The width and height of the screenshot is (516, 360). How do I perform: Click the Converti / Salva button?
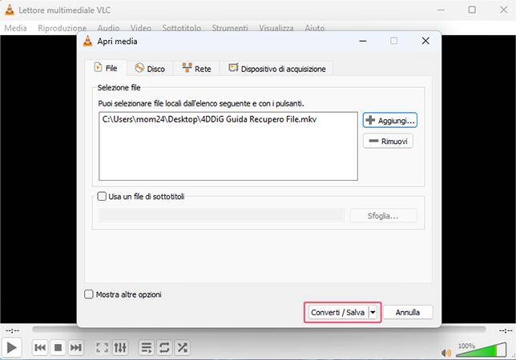337,312
